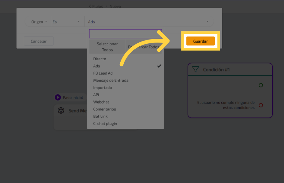
Task: Select Directo from the list
Action: [100, 59]
